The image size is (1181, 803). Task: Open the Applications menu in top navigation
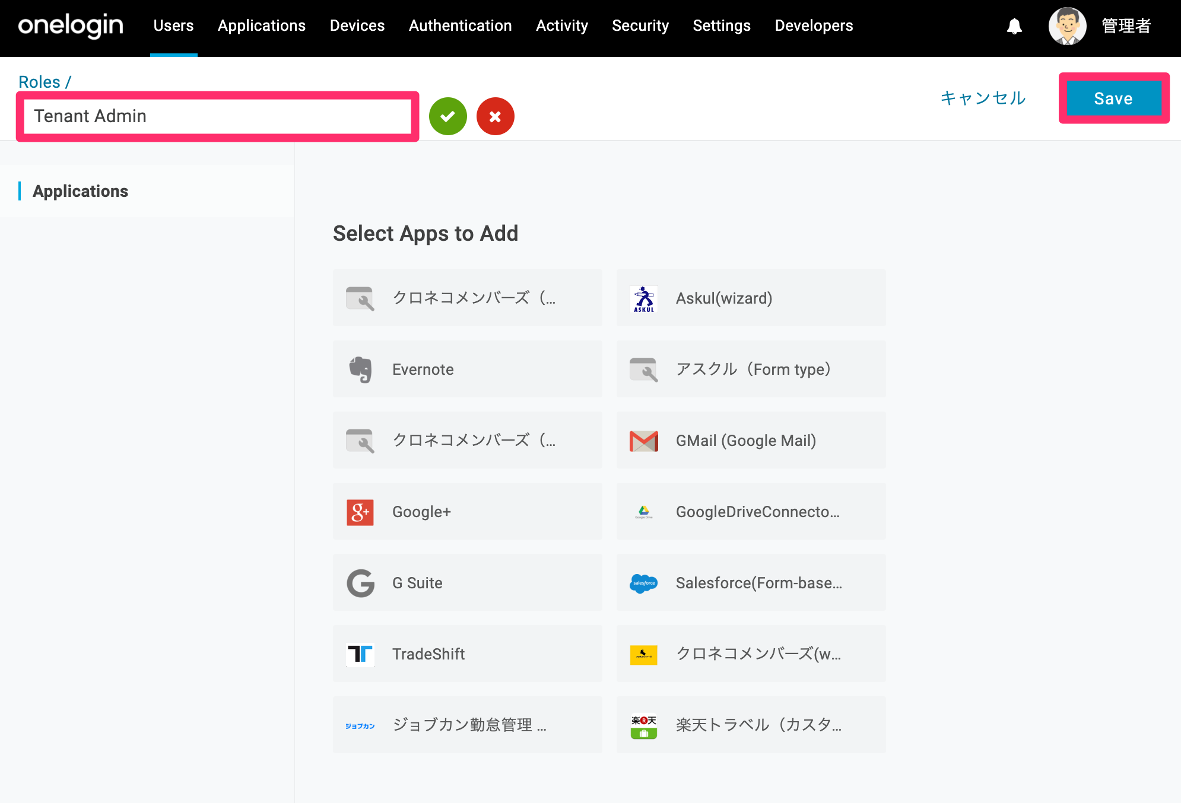click(x=262, y=26)
